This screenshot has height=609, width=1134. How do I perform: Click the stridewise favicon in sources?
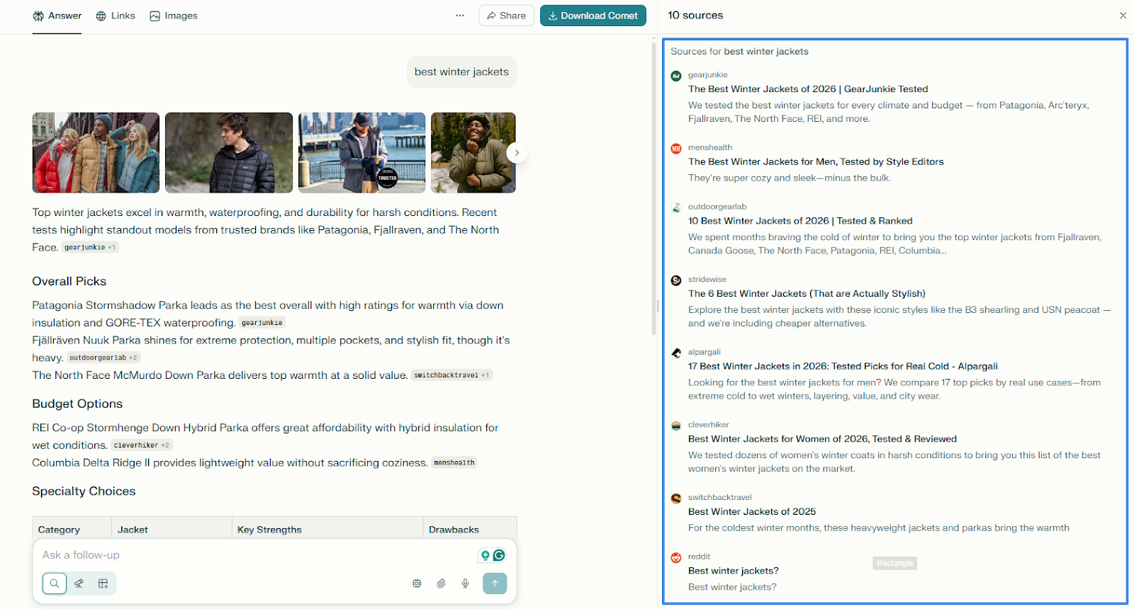(676, 280)
